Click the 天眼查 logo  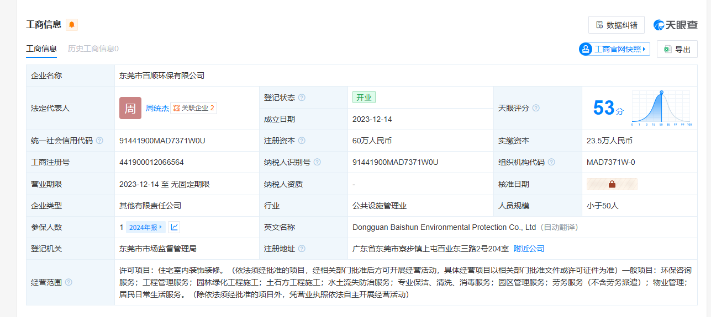coord(675,25)
